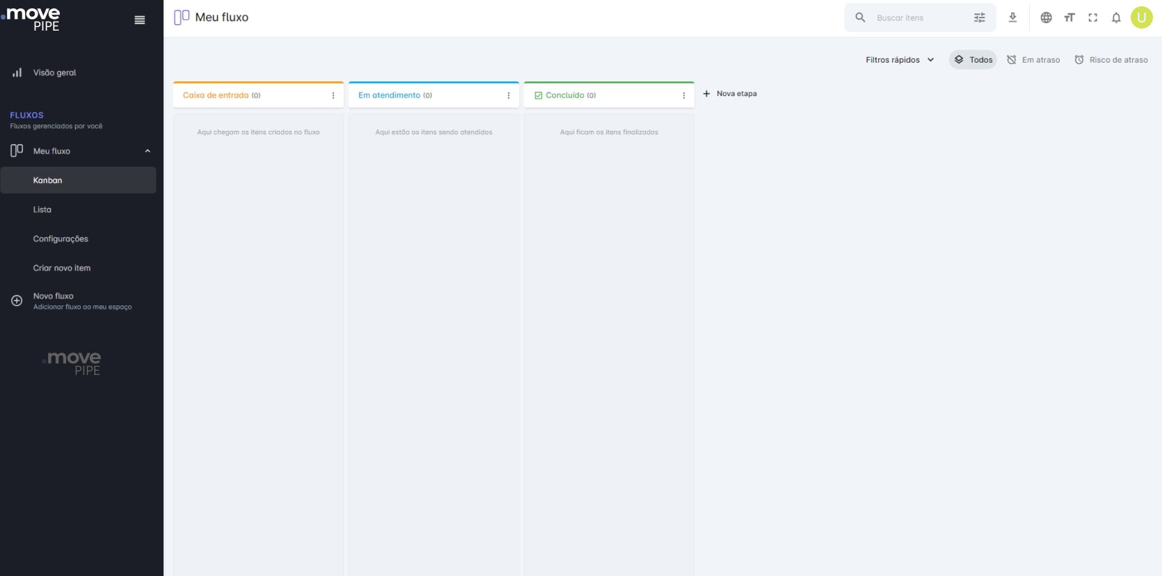Open notifications bell icon
Image resolution: width=1162 pixels, height=576 pixels.
(1116, 17)
